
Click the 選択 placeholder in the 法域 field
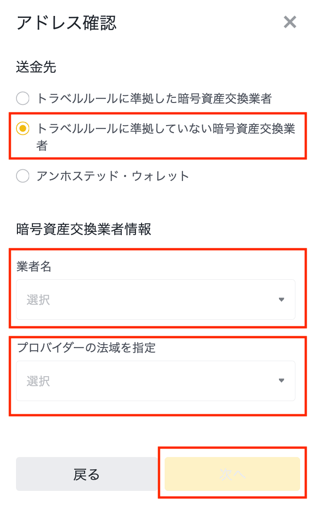[x=38, y=380]
